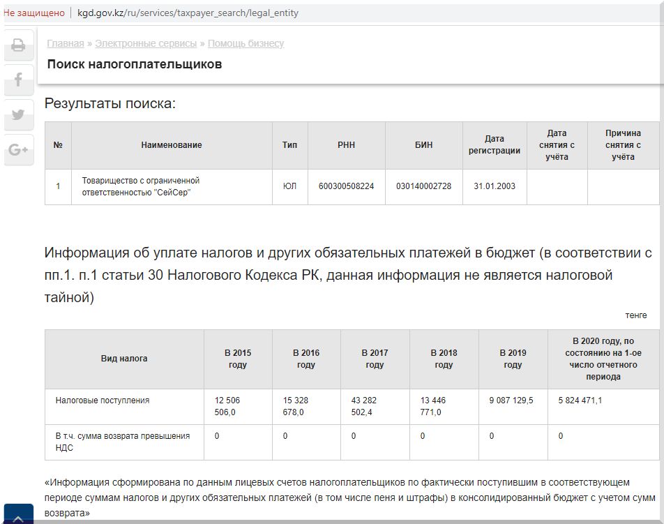Click the 'РНН' column header
664x524 pixels.
(347, 145)
